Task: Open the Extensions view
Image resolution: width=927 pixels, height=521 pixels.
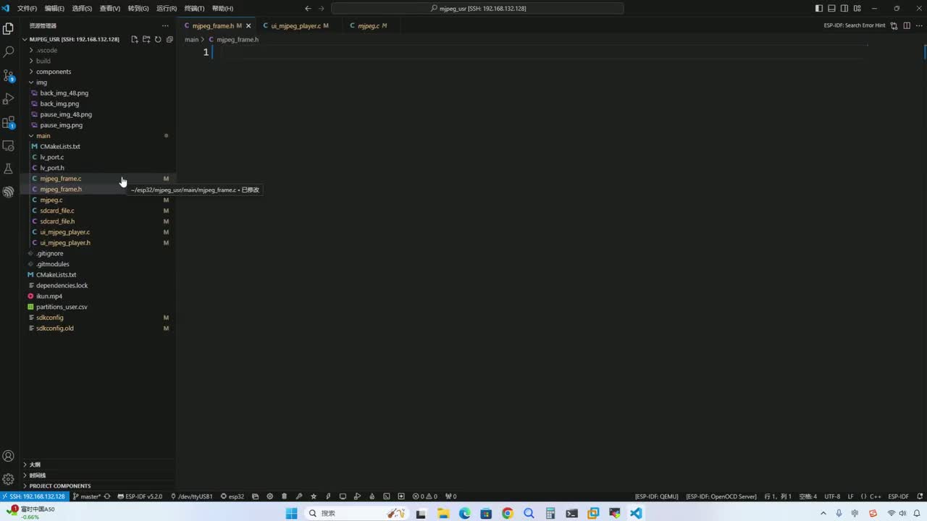Action: click(9, 122)
